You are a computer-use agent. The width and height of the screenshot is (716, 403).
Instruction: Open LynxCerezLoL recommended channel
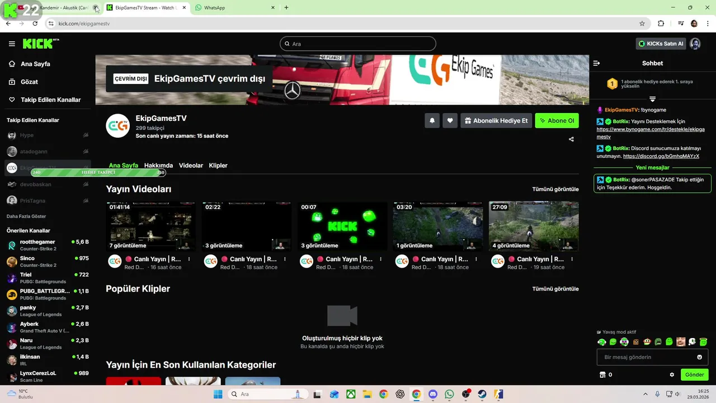pos(48,376)
